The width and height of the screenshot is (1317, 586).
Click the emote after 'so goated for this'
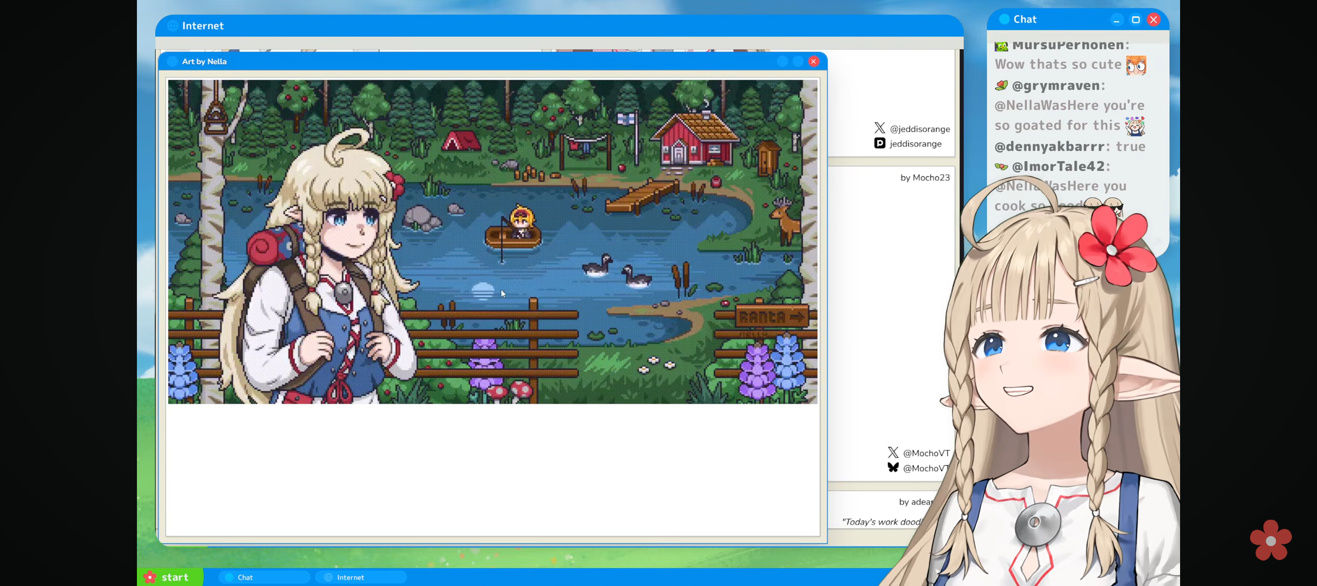tap(1135, 126)
